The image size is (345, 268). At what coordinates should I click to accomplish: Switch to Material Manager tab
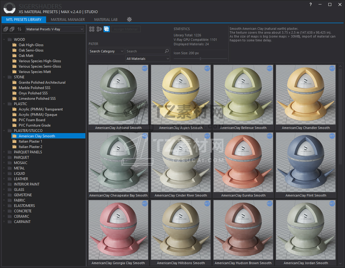point(68,20)
